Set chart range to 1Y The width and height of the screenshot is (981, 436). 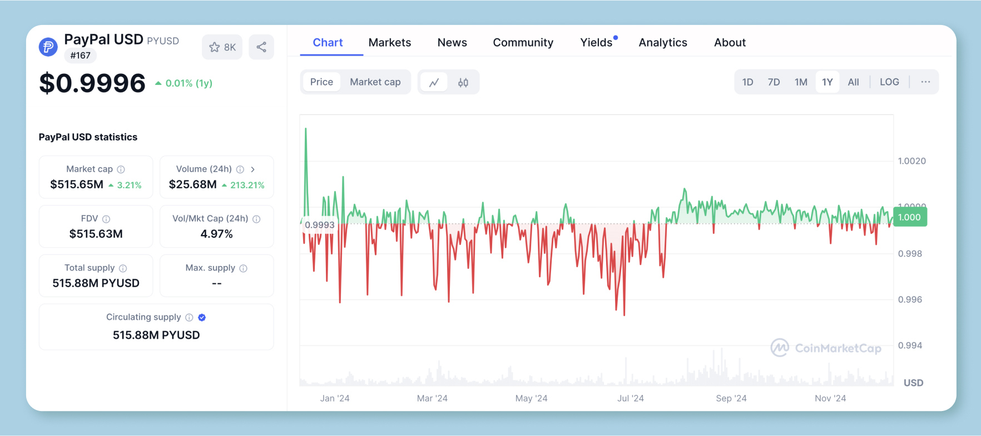coord(828,82)
